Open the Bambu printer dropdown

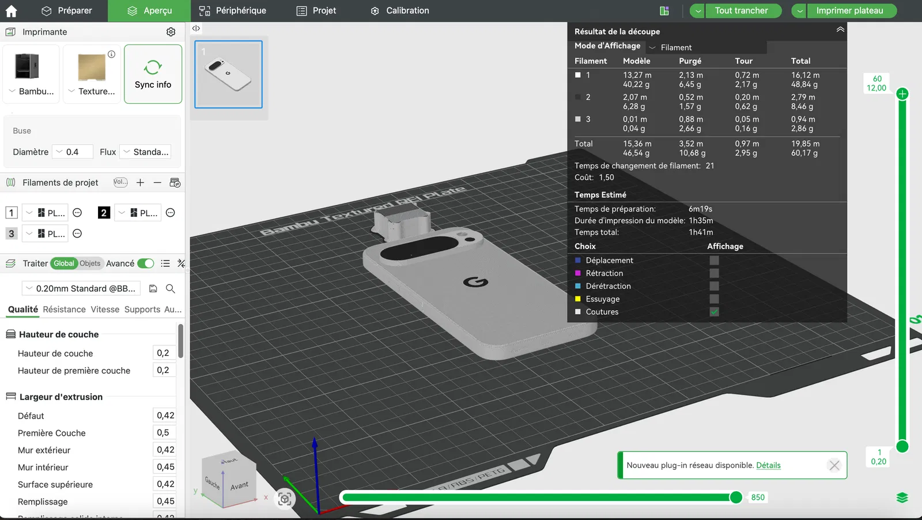[x=31, y=91]
